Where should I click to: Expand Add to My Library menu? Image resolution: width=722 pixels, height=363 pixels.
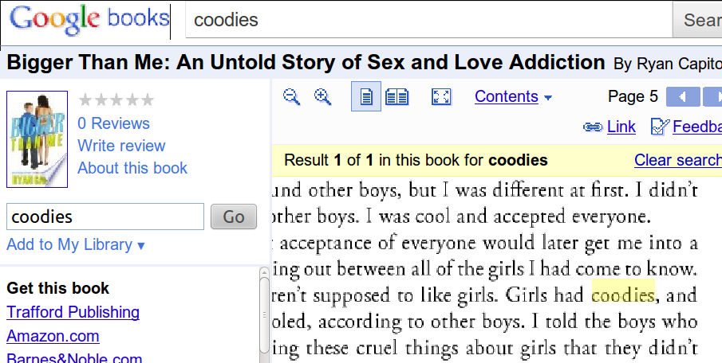coord(76,244)
